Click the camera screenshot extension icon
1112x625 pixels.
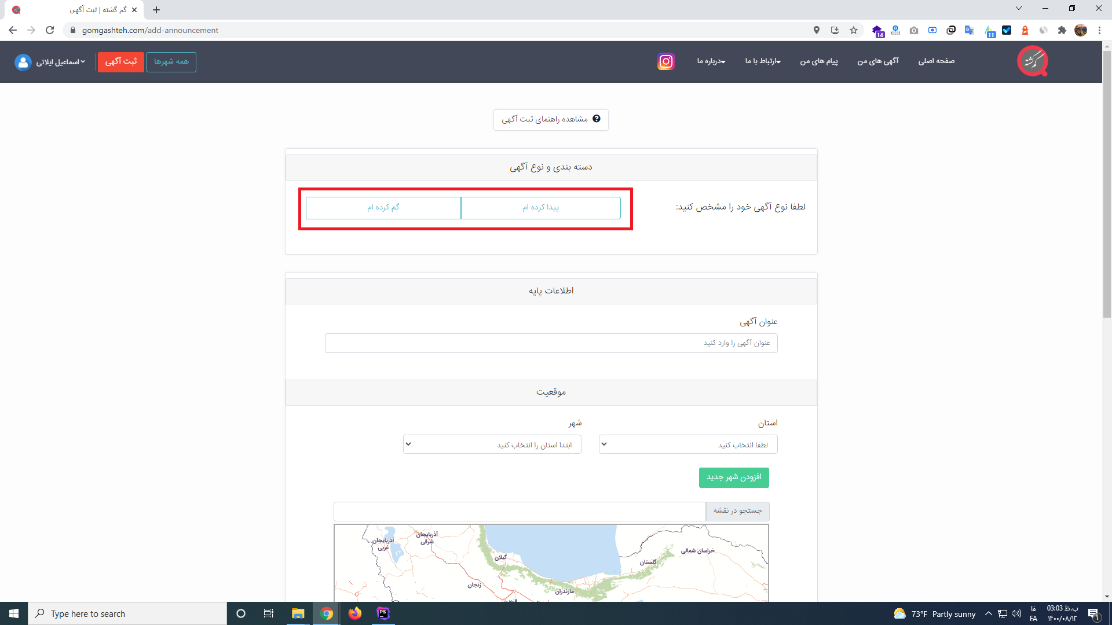pos(914,30)
